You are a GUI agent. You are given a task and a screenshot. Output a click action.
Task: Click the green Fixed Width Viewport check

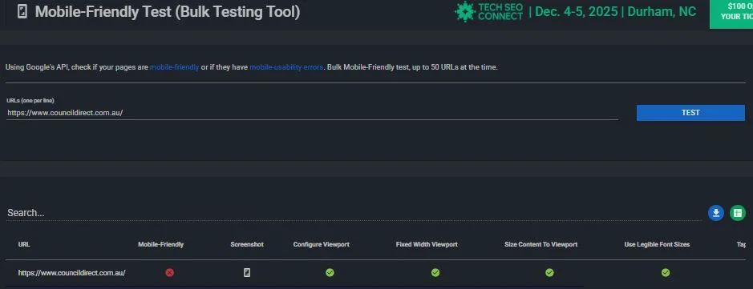coord(435,273)
